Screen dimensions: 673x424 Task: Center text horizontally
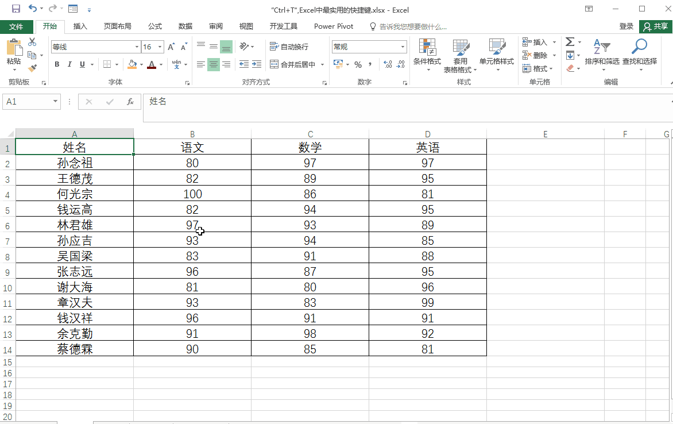pyautogui.click(x=213, y=64)
